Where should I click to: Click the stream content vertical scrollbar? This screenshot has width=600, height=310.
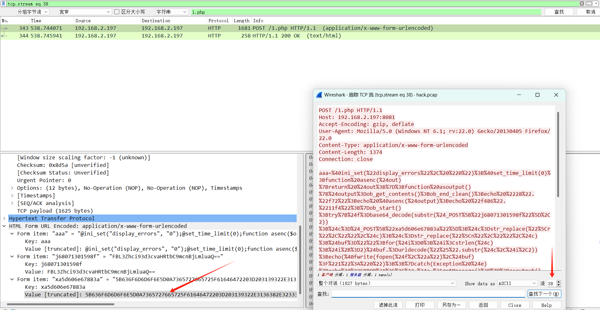click(558, 155)
